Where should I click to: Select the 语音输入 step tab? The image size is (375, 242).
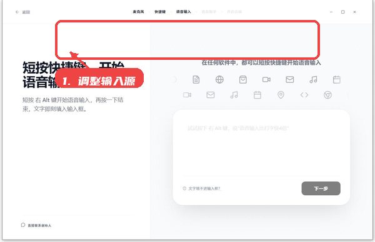click(183, 12)
